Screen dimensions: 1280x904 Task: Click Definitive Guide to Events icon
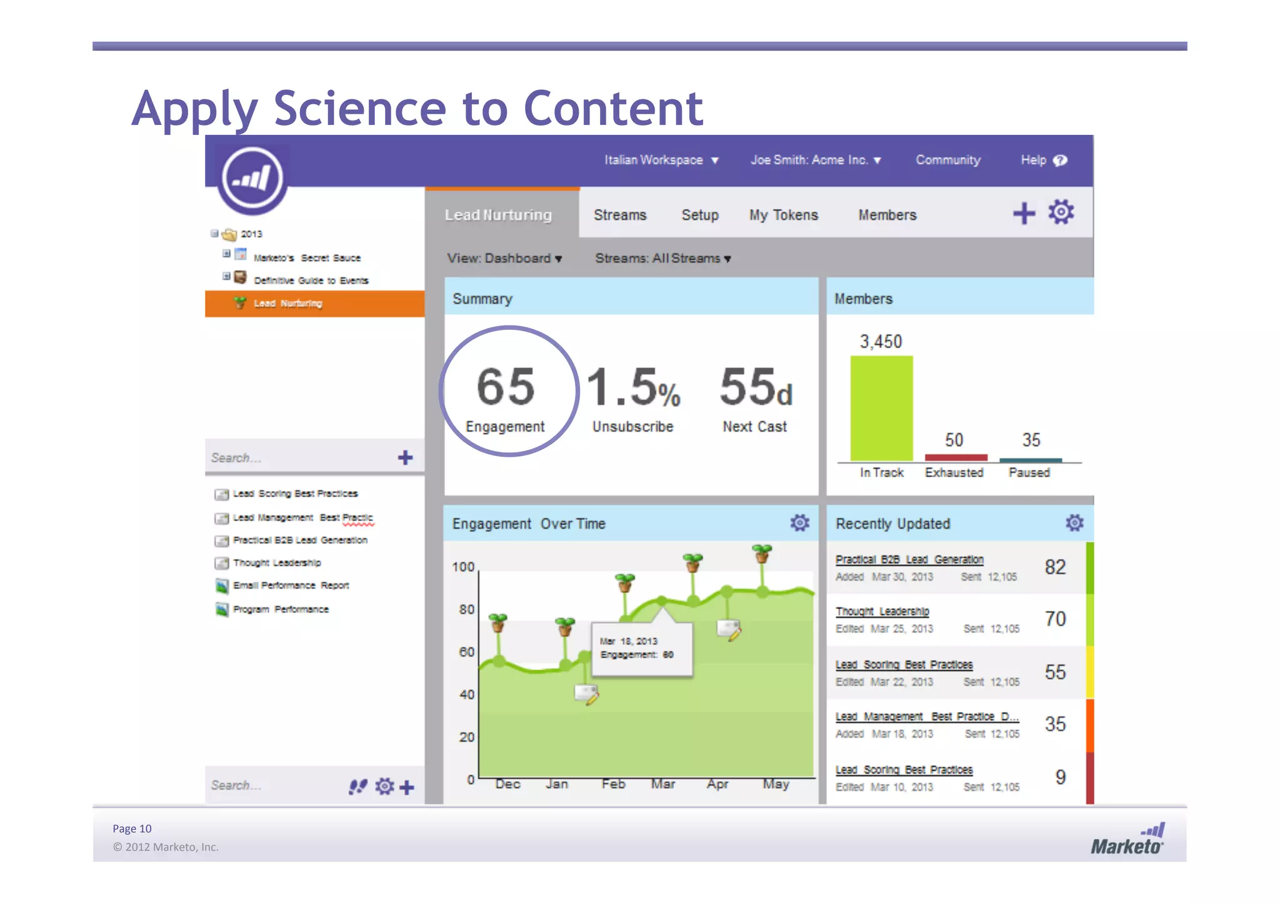click(240, 277)
